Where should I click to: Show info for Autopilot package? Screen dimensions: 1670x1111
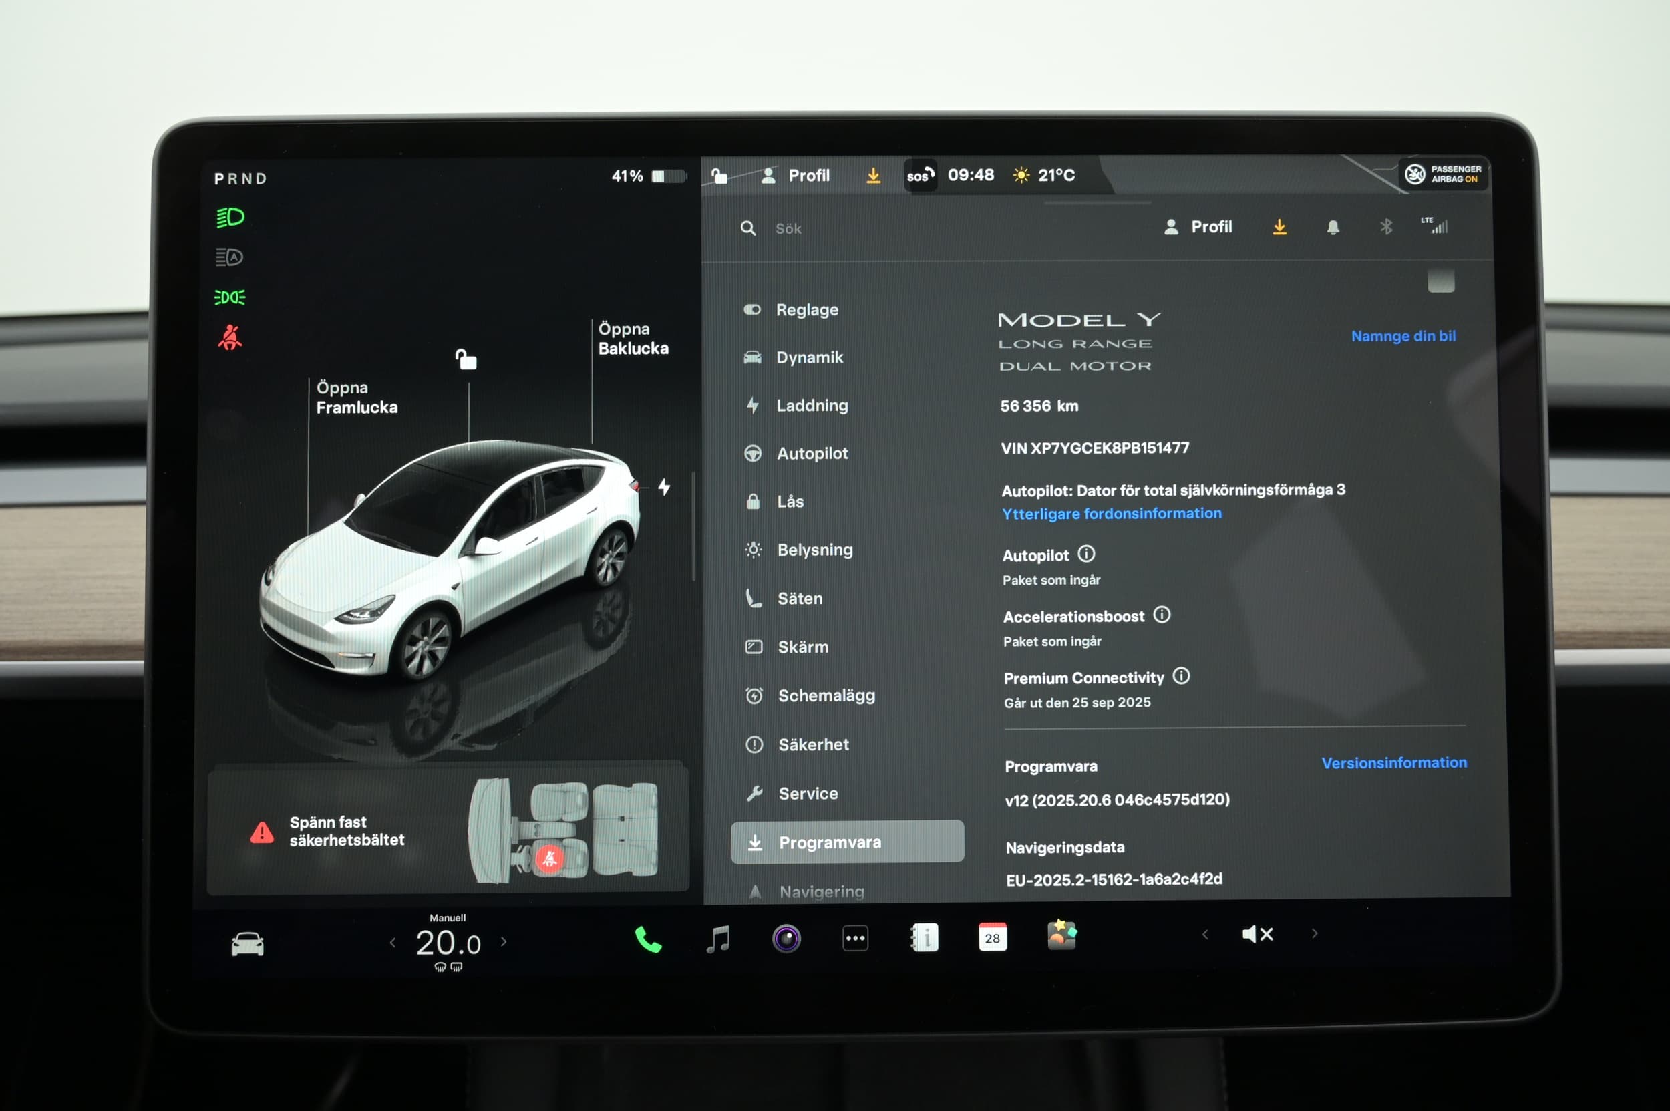pyautogui.click(x=1086, y=553)
